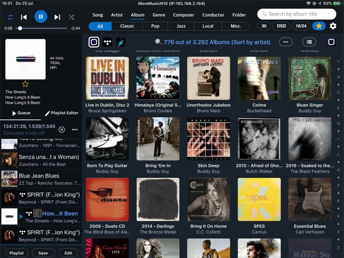The image size is (344, 258).
Task: Skip to next track
Action: tap(57, 17)
